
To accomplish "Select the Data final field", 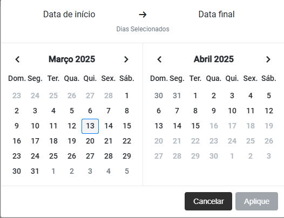I will 217,15.
